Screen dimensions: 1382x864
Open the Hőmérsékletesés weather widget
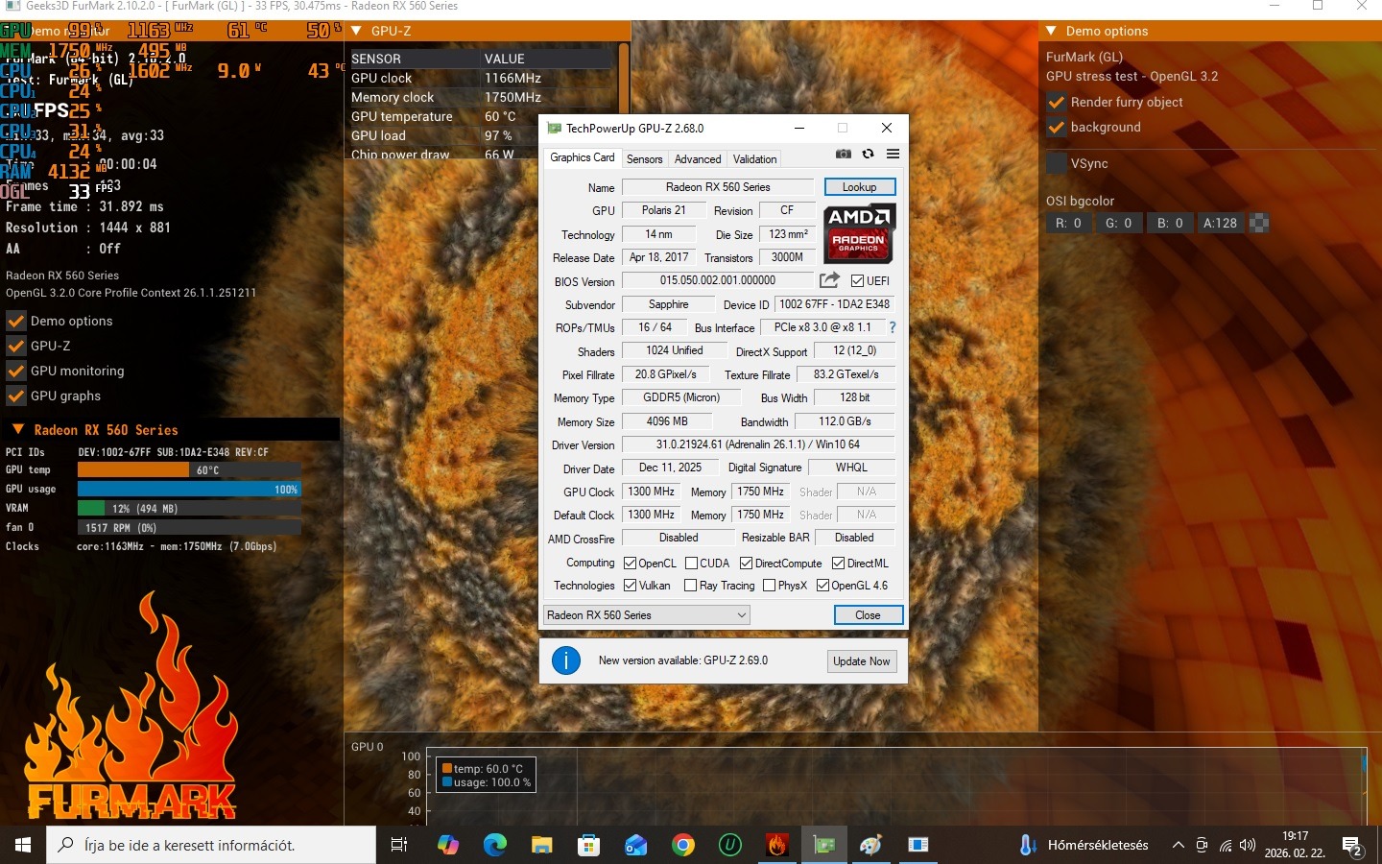tap(1084, 845)
